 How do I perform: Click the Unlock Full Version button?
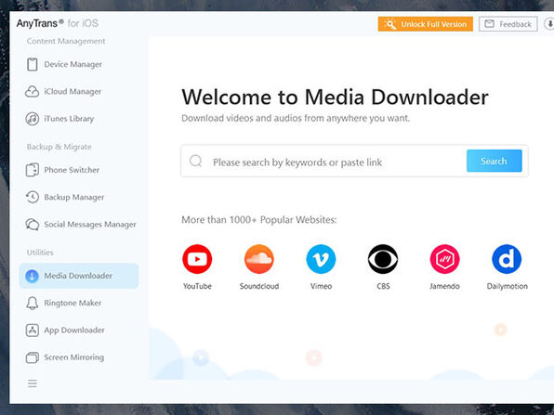(x=426, y=24)
